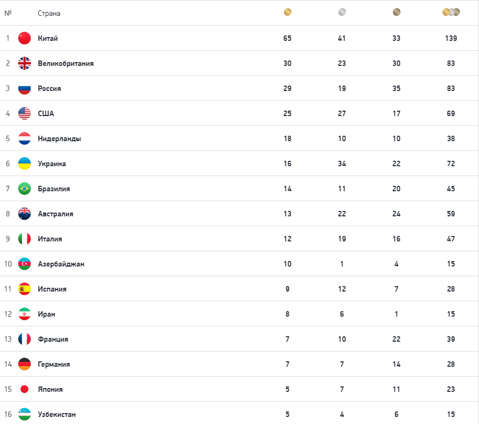Open the Украина country link

(52, 163)
